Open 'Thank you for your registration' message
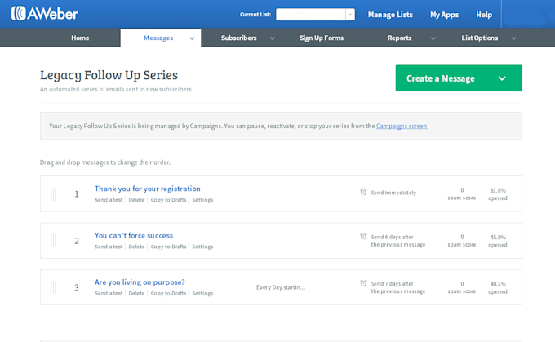 point(147,189)
